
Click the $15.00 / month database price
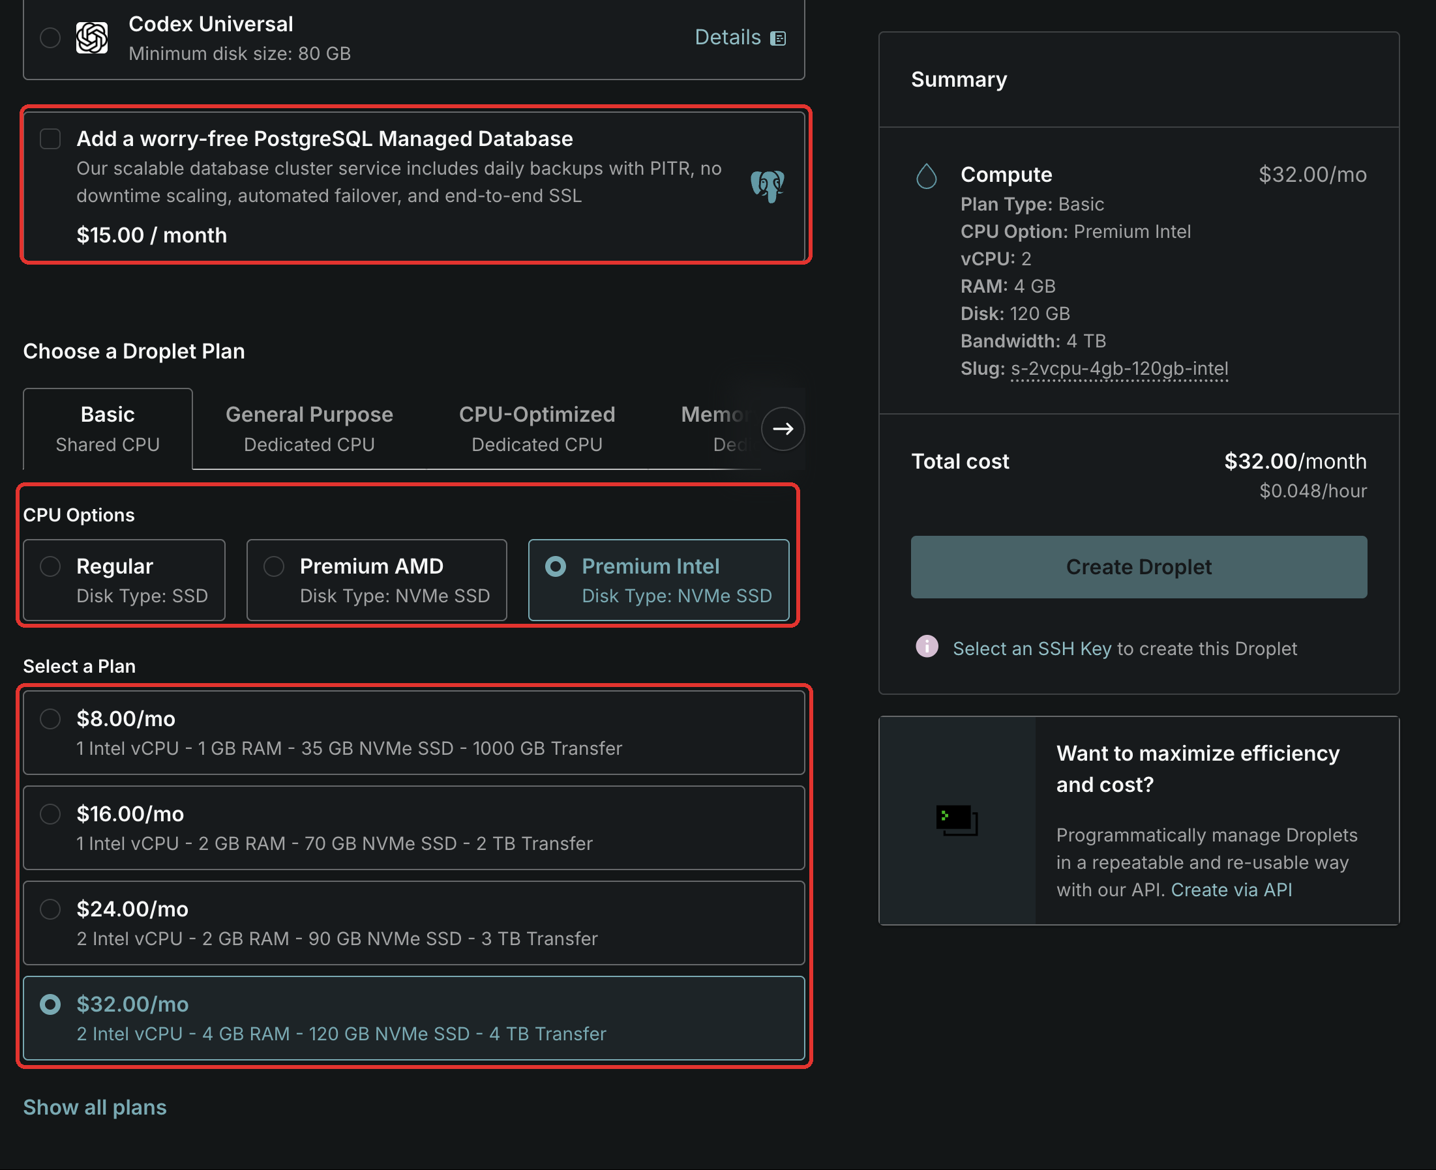point(152,235)
